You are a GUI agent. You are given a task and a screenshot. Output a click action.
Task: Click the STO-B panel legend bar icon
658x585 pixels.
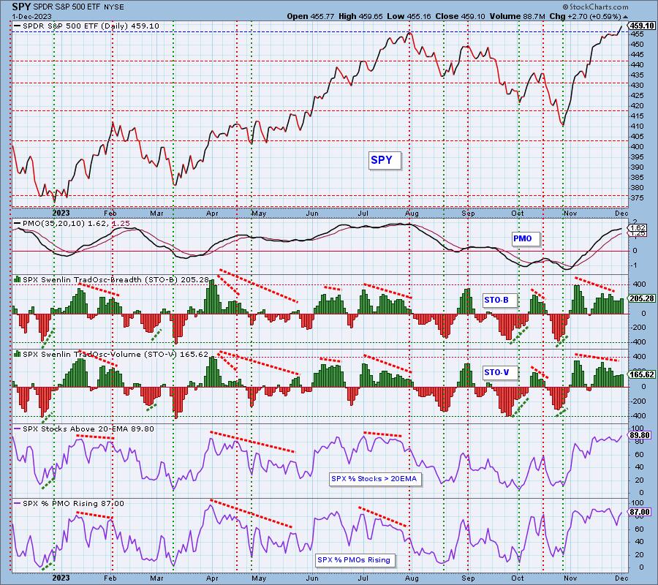(x=18, y=279)
